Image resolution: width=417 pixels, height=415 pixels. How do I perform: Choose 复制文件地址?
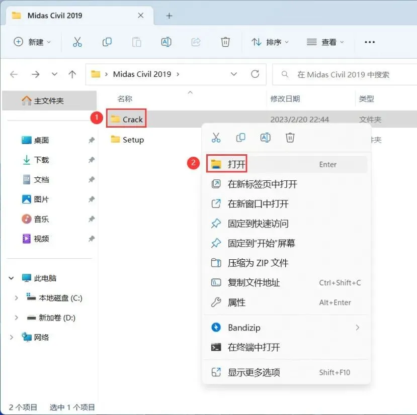click(287, 283)
